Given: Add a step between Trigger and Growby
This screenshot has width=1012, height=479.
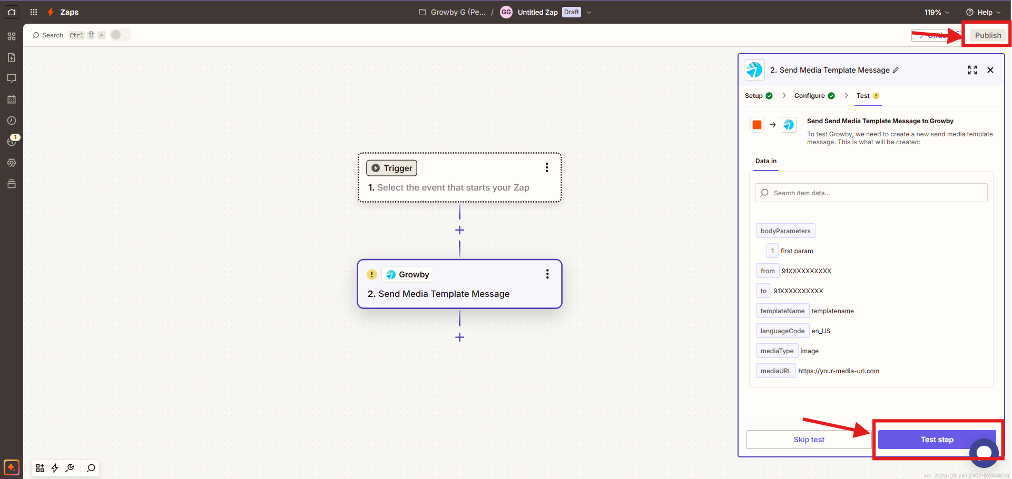Looking at the screenshot, I should [x=459, y=230].
